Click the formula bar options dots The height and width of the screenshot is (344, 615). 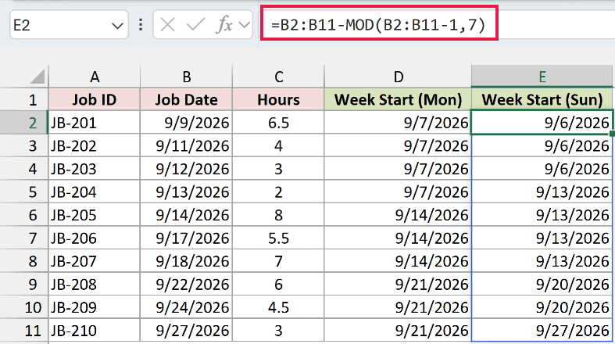click(x=141, y=25)
